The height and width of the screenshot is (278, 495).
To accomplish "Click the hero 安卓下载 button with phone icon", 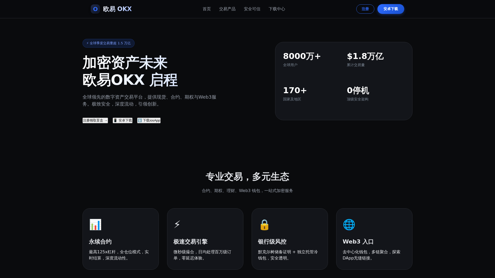I will click(x=122, y=120).
